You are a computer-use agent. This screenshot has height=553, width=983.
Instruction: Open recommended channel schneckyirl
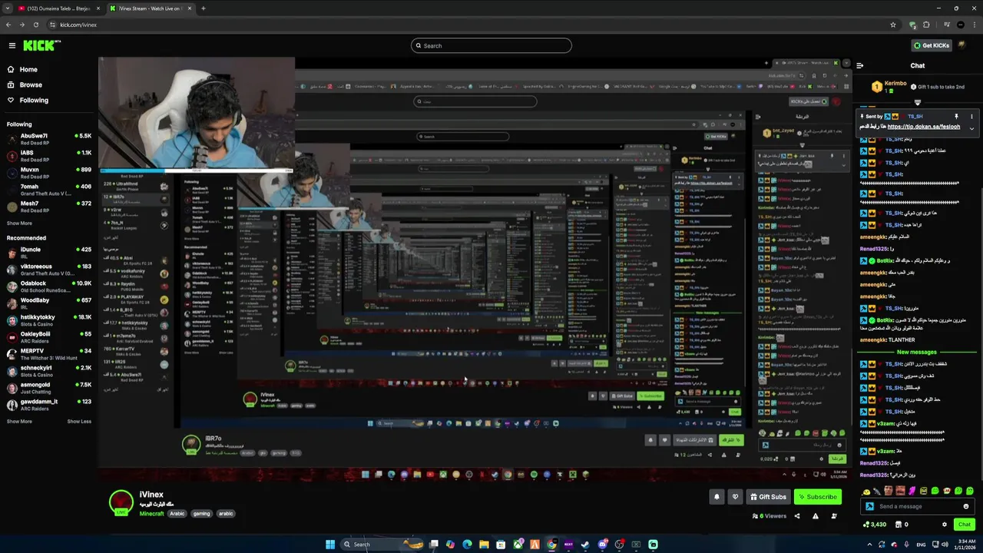[49, 371]
